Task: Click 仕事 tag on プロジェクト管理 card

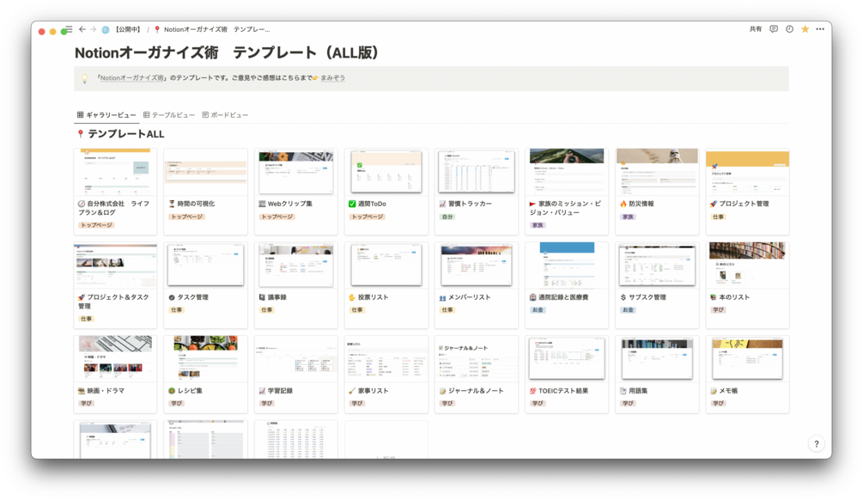Action: pos(718,217)
